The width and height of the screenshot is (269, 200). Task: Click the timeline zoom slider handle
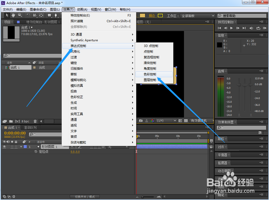[142, 197]
